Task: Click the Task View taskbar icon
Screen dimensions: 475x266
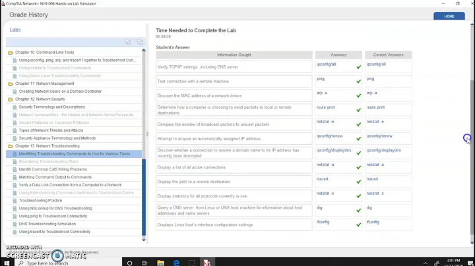Action: pos(147,262)
